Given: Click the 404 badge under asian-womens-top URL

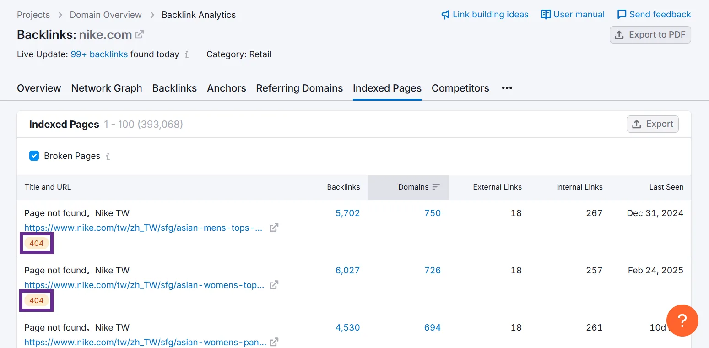Looking at the screenshot, I should (37, 300).
